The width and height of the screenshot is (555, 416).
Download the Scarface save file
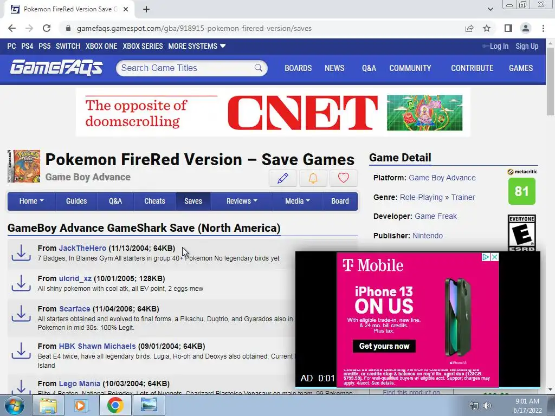click(21, 314)
